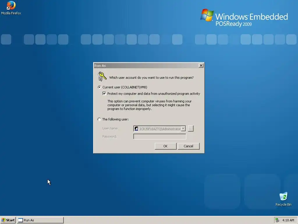
Task: Confirm with the OK button
Action: (166, 146)
